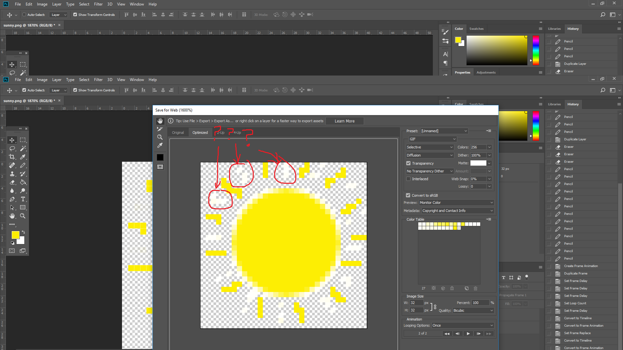Select Create Frame Animation history state

(581, 266)
